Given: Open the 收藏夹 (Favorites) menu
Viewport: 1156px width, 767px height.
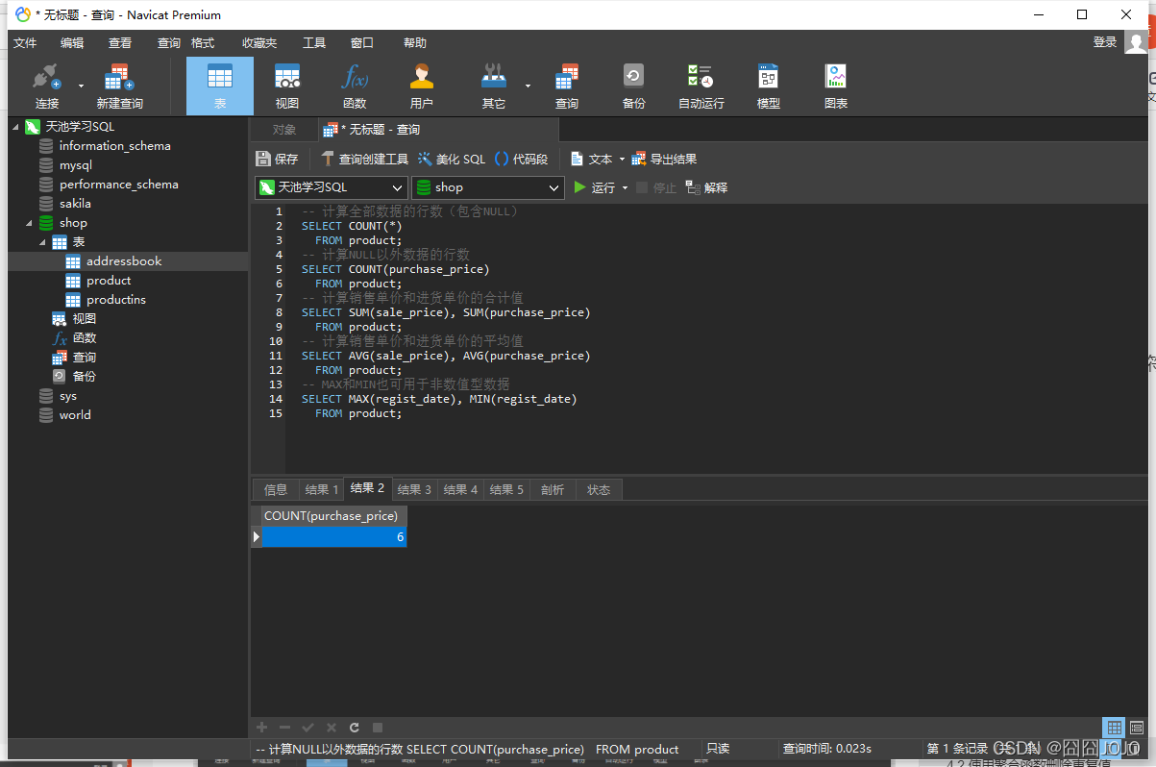Looking at the screenshot, I should 259,43.
